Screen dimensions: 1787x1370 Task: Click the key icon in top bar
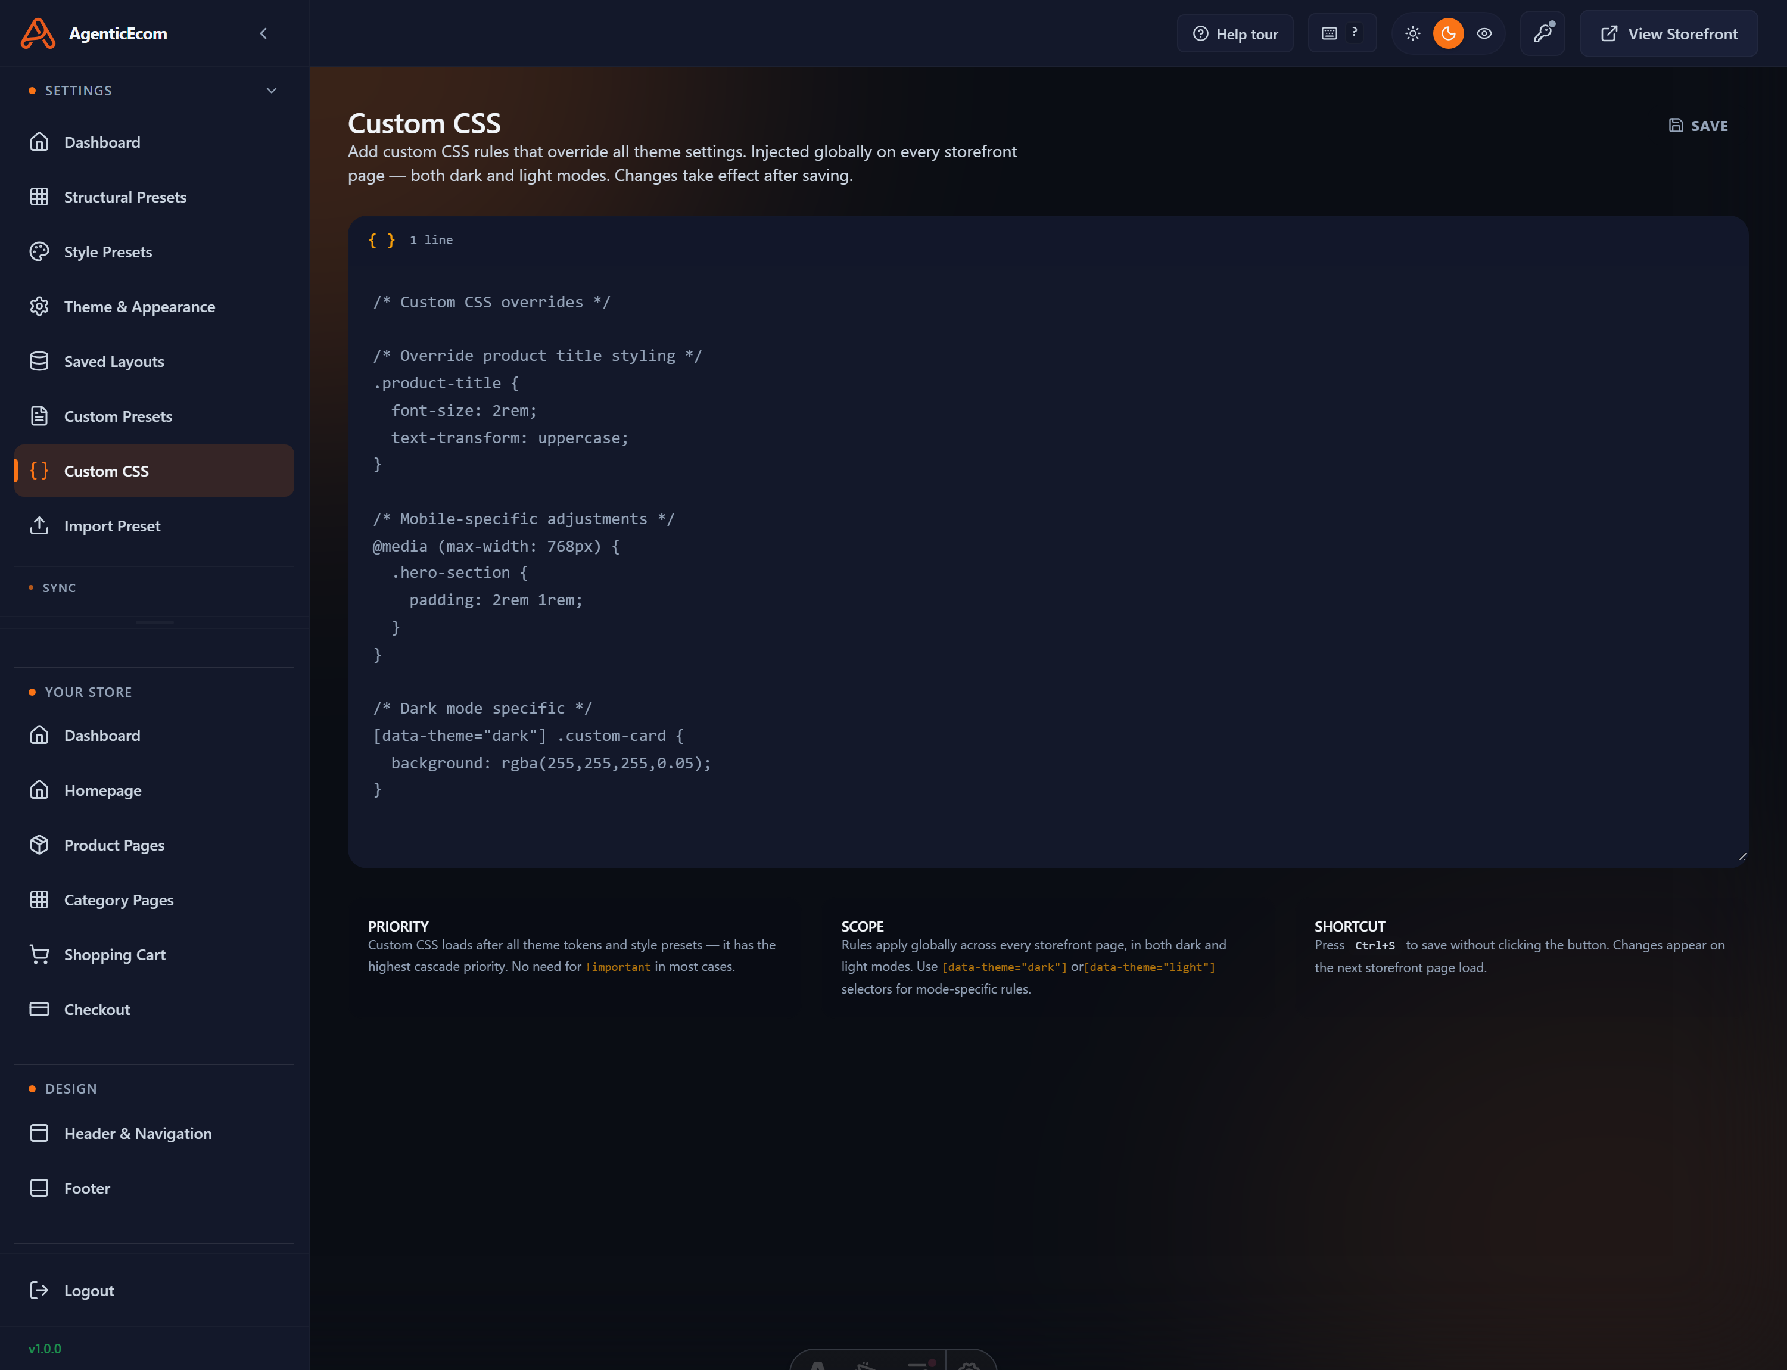[1542, 33]
